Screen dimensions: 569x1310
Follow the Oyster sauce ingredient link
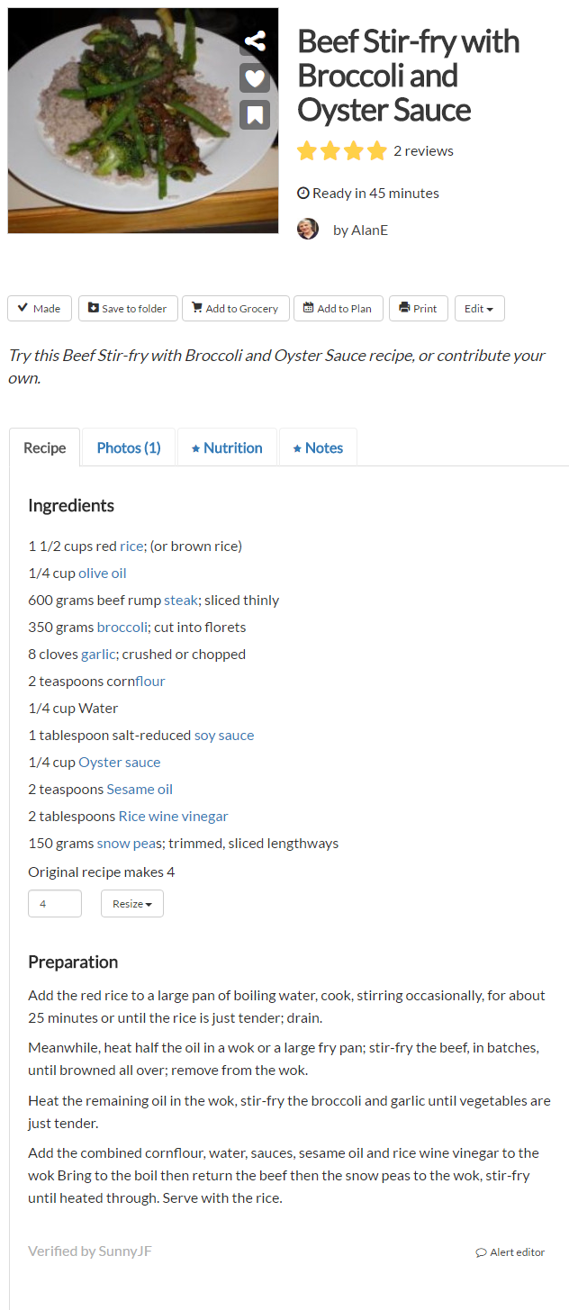pyautogui.click(x=119, y=762)
